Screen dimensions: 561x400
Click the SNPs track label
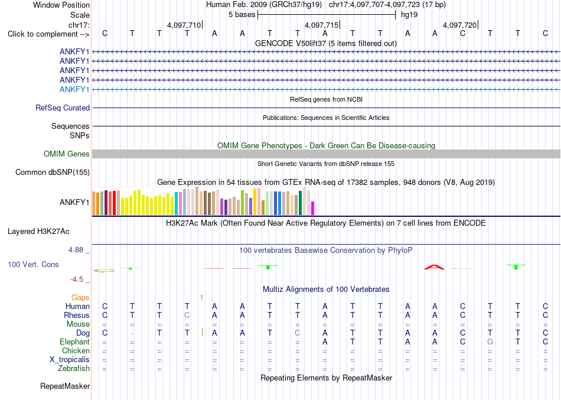tap(80, 135)
